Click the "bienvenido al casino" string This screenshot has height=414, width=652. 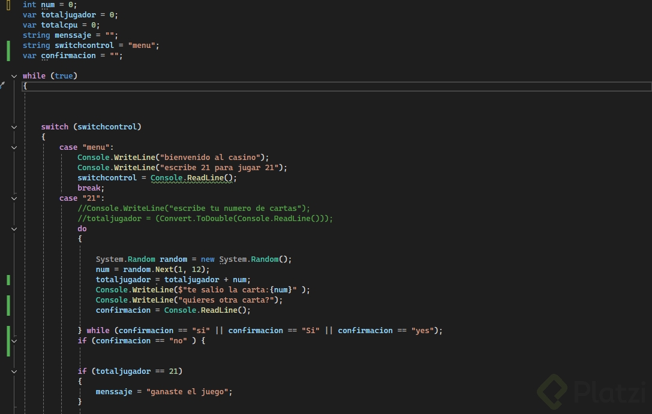(x=210, y=158)
